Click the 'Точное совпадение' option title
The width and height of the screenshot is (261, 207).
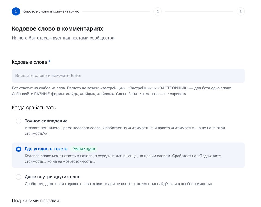point(46,121)
